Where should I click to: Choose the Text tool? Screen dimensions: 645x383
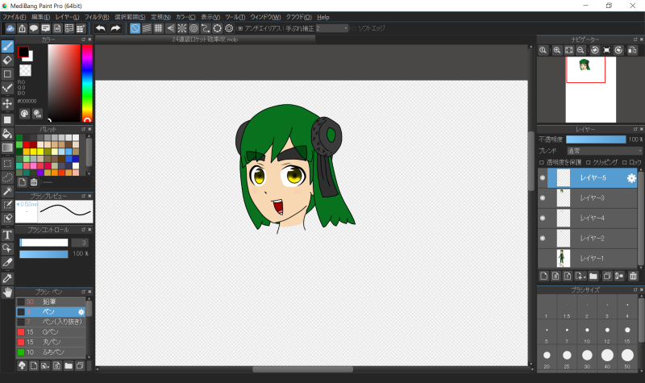click(x=7, y=235)
